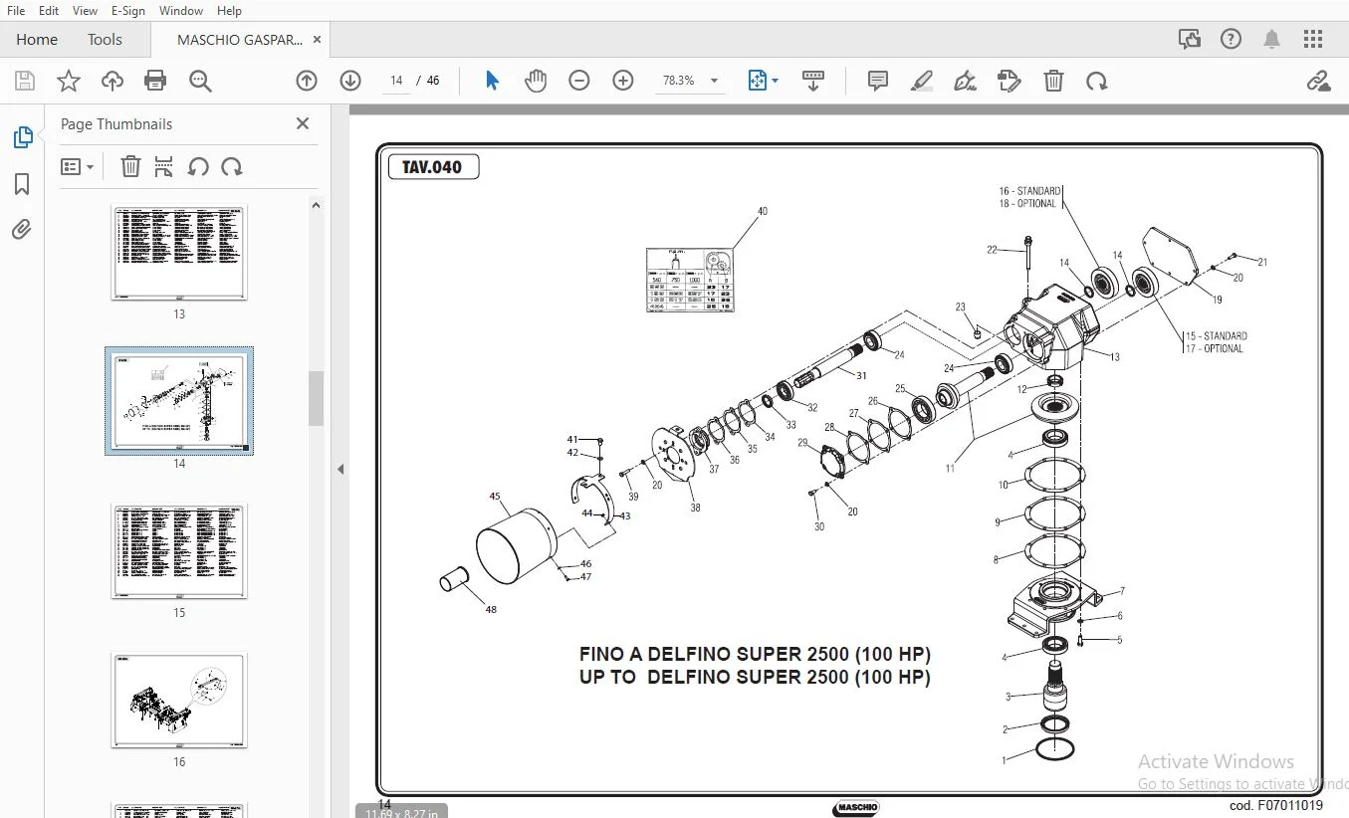1349x818 pixels.
Task: Bookmark the file with the star icon
Action: tap(69, 81)
